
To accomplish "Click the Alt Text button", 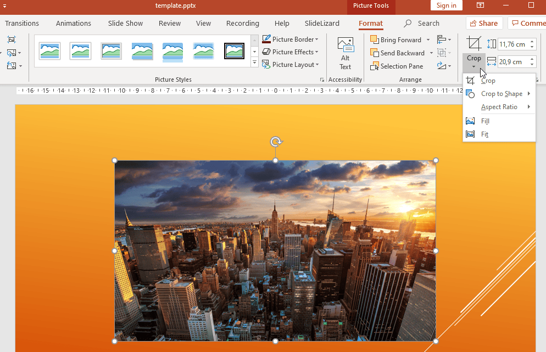I will pos(345,54).
